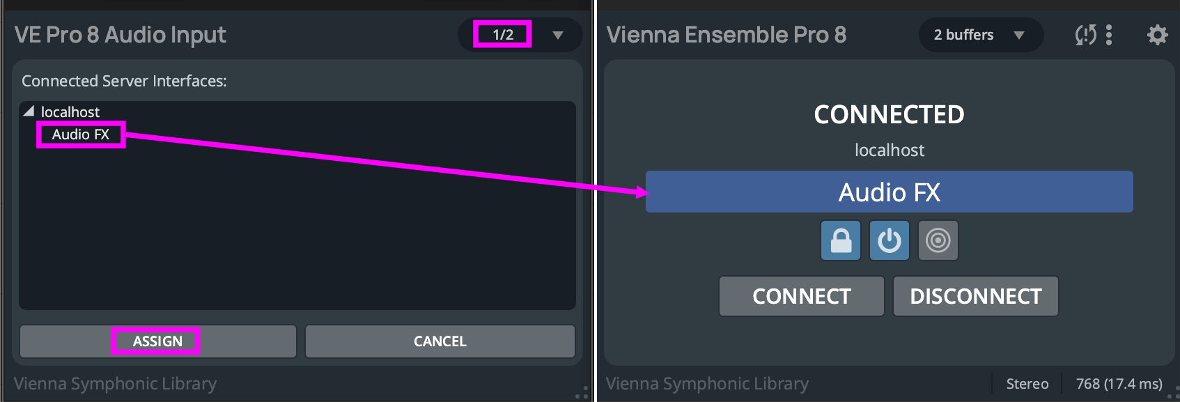
Task: Click the Stereo status indicator
Action: click(x=1027, y=384)
